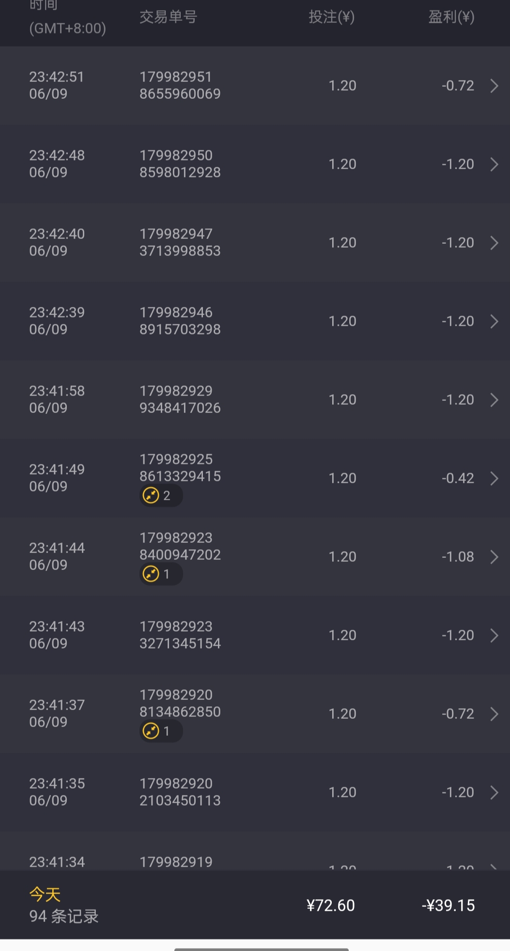Click the 投注(¥) column header
510x951 pixels.
click(331, 17)
